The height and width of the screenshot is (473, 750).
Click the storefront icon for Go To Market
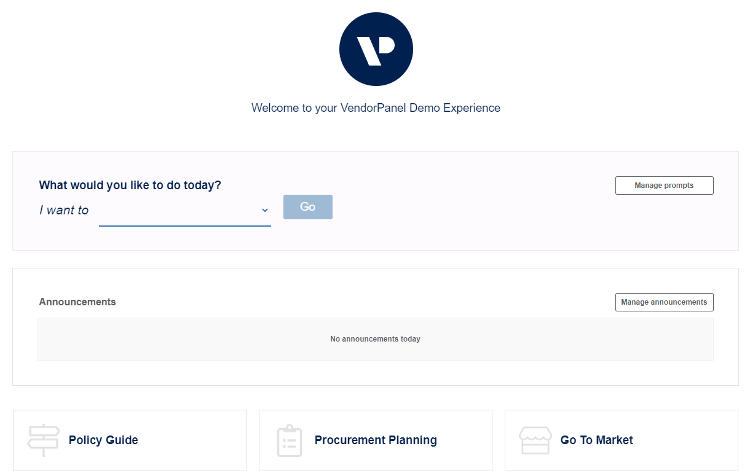535,440
